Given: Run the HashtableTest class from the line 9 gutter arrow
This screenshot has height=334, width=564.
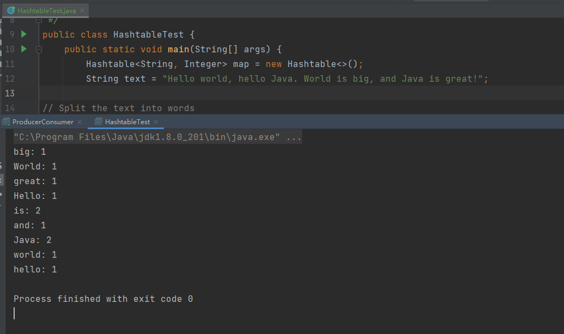Looking at the screenshot, I should tap(24, 34).
